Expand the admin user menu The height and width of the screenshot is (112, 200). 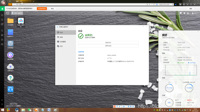[195, 13]
